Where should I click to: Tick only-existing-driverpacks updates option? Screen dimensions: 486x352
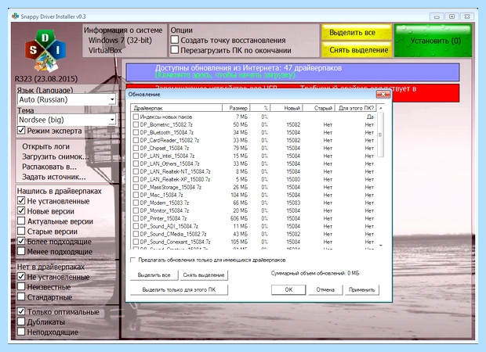click(x=133, y=260)
